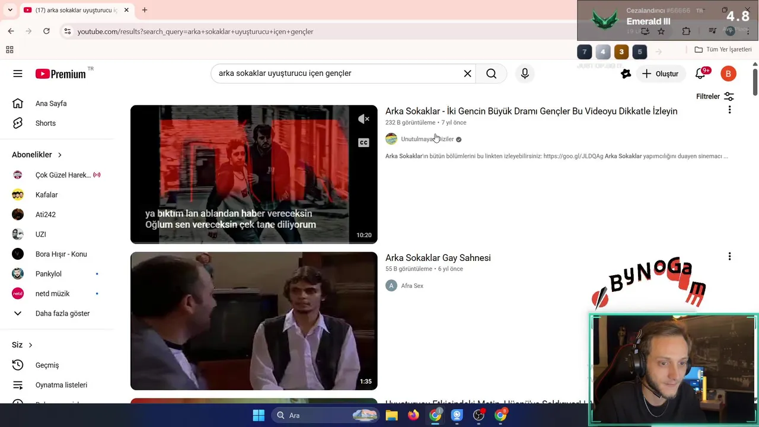Screen dimensions: 759x427
Task: Open the Chrome three-dot menu
Action: pos(748,31)
